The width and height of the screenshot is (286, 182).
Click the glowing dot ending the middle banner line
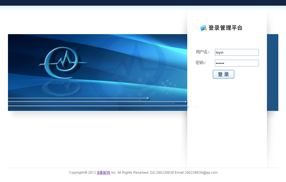[186, 102]
